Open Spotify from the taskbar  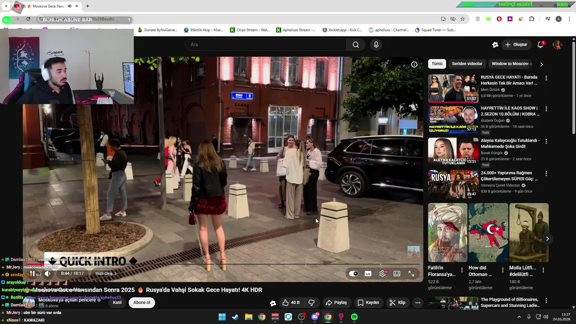tap(354, 317)
